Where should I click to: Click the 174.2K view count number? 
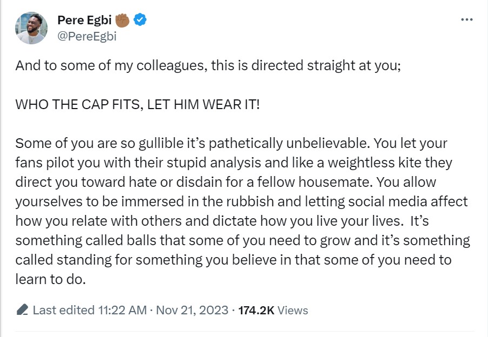point(256,310)
